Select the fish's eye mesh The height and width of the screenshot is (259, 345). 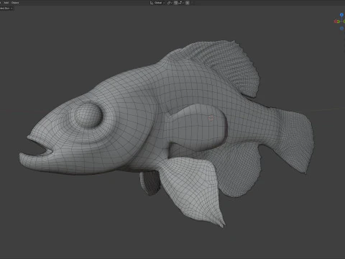click(88, 115)
